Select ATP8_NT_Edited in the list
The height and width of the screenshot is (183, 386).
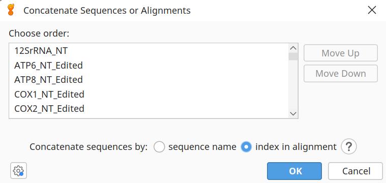149,80
